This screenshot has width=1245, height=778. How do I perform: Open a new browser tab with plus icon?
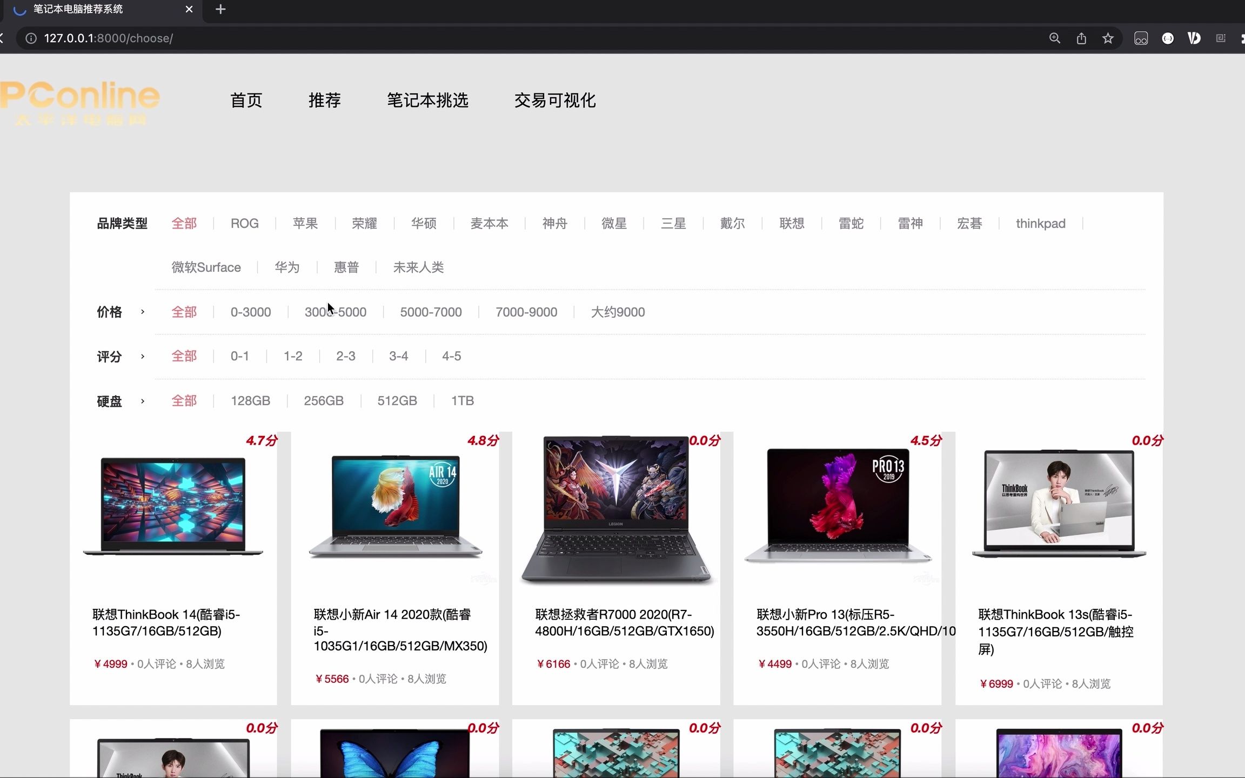pyautogui.click(x=220, y=9)
